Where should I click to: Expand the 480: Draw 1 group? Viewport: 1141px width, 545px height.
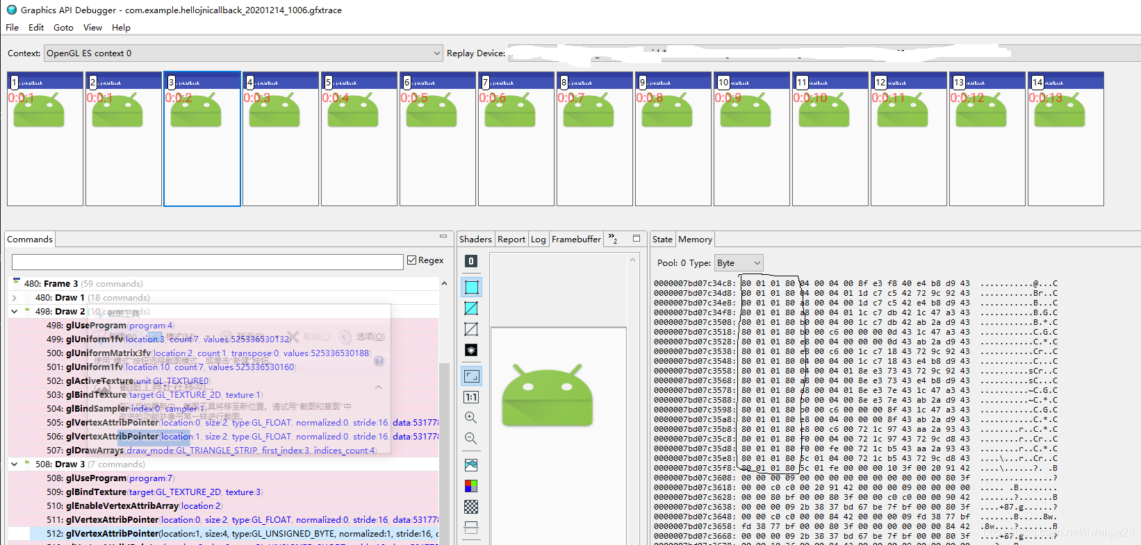click(15, 298)
